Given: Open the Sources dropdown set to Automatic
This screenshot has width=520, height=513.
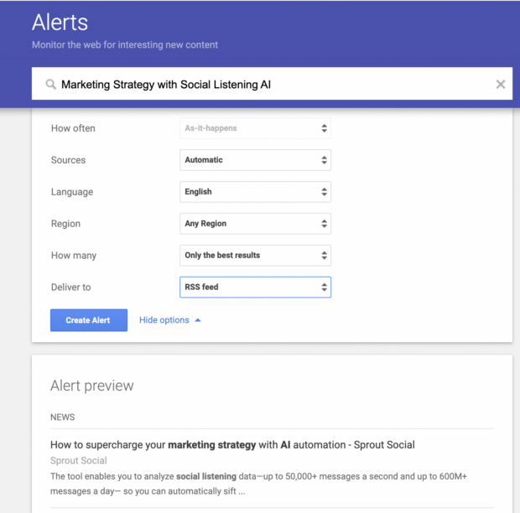Looking at the screenshot, I should point(255,160).
